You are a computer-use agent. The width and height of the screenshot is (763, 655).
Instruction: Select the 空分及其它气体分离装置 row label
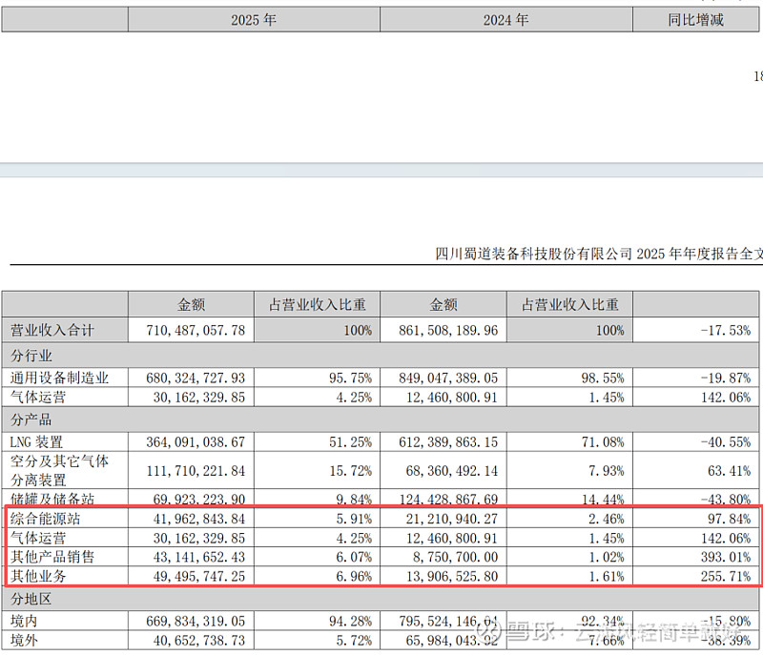[59, 470]
